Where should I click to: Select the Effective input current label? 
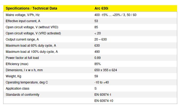pyautogui.click(x=23, y=21)
